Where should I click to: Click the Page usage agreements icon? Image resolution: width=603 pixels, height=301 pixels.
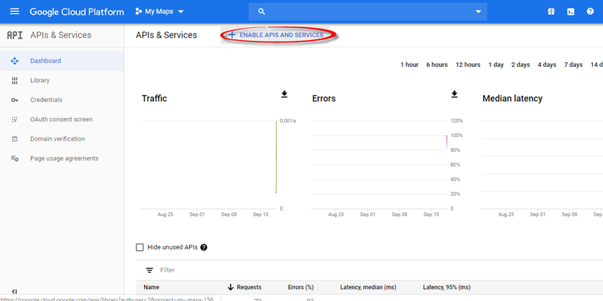[15, 159]
